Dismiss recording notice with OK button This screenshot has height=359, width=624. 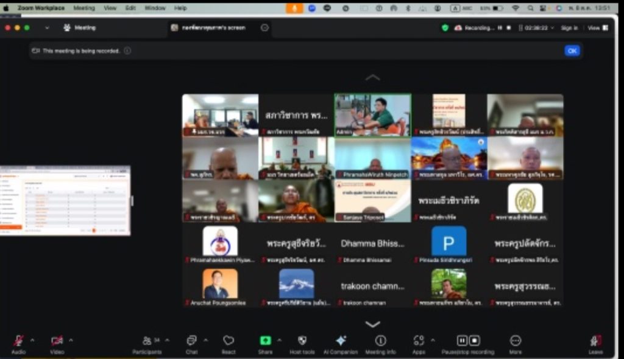(572, 51)
